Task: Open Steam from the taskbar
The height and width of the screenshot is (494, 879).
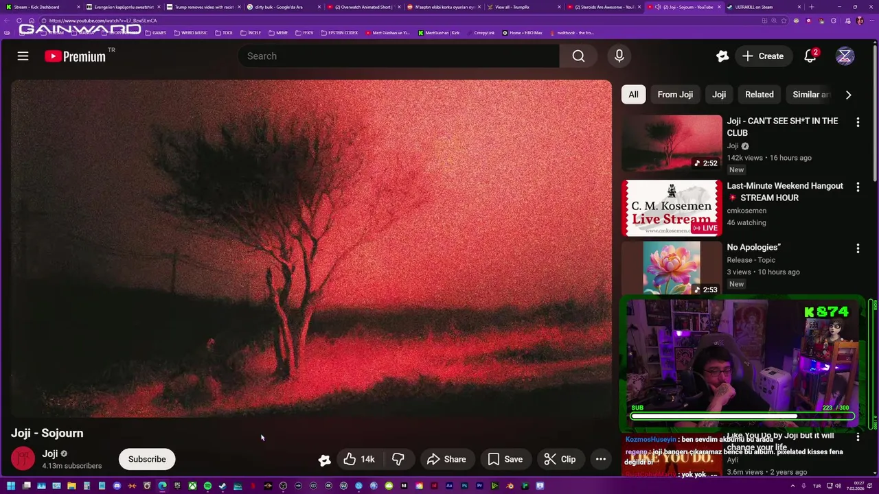Action: (x=222, y=486)
